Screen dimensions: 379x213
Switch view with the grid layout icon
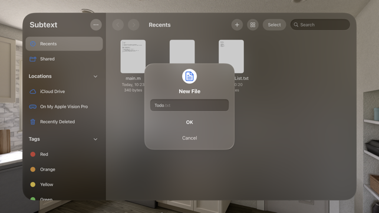[253, 25]
